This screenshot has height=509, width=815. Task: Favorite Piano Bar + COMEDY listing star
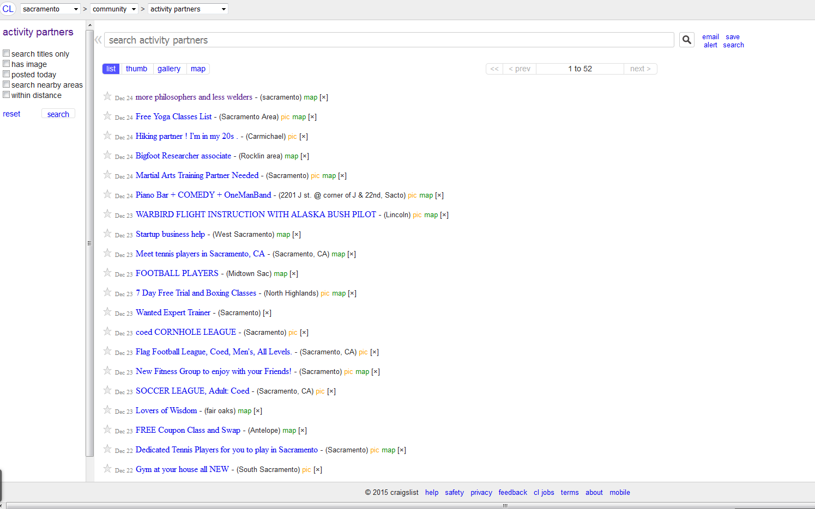(x=107, y=194)
